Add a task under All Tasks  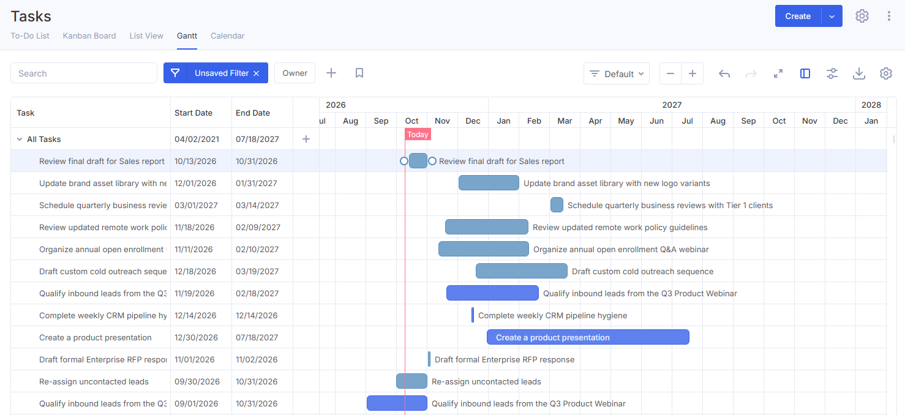[x=306, y=139]
